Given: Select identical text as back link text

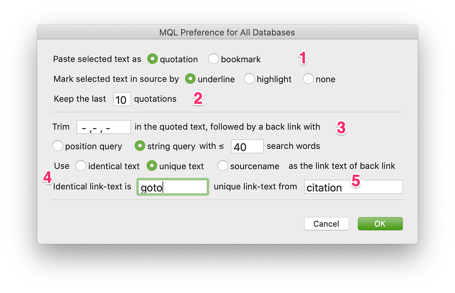Looking at the screenshot, I should click(81, 166).
